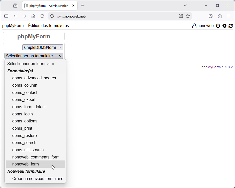Viewport: 235px width, 188px height.
Task: Open the list all tabs chevron
Action: (185, 6)
